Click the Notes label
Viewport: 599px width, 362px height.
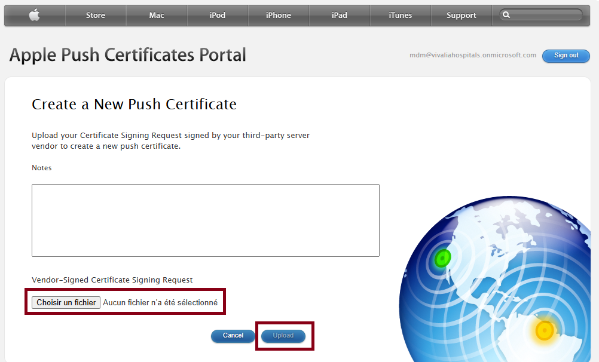(42, 168)
